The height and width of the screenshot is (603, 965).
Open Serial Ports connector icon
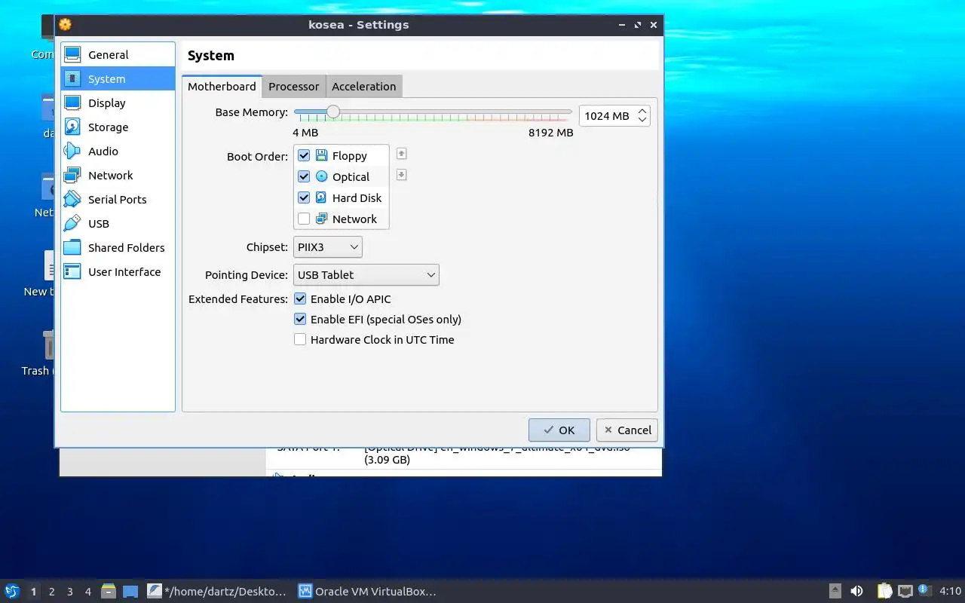[x=72, y=200]
